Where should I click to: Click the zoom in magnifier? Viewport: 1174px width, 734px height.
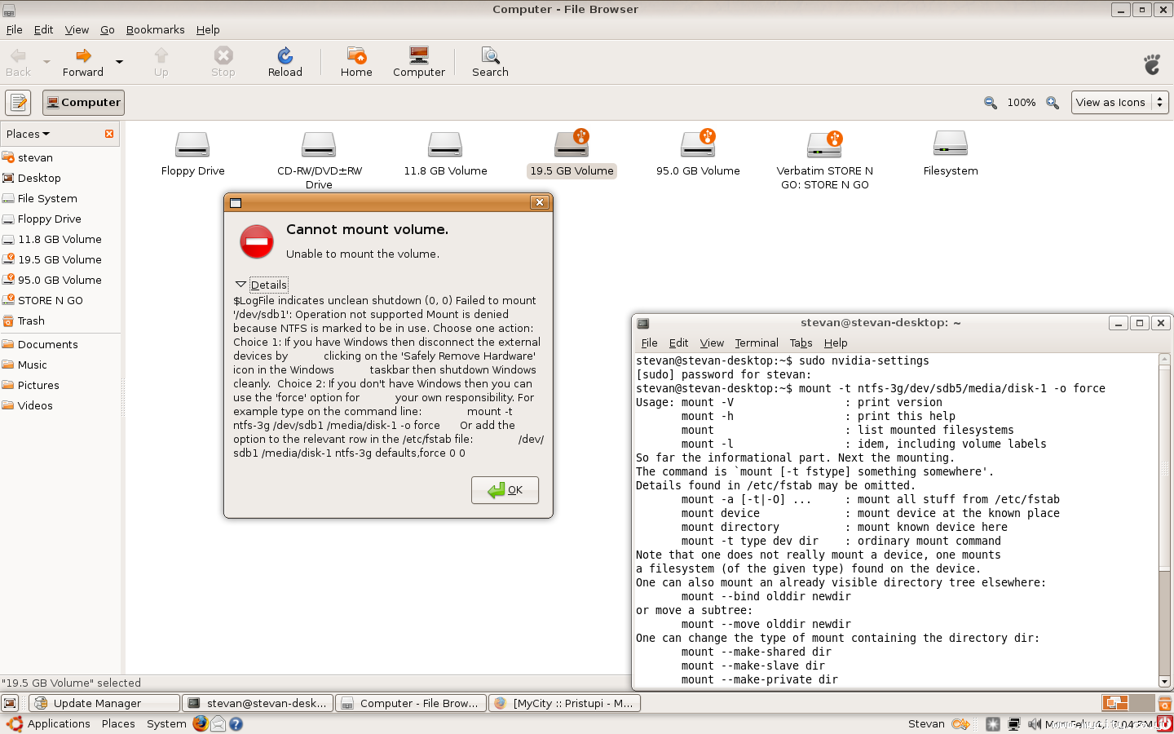click(1053, 103)
